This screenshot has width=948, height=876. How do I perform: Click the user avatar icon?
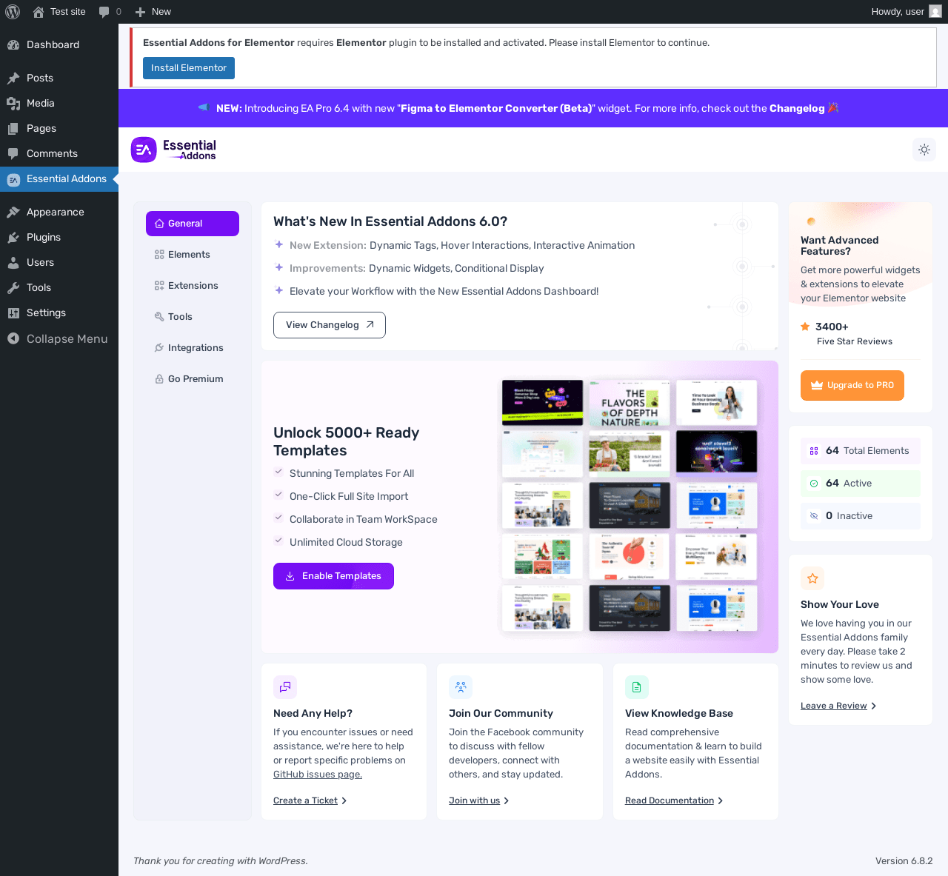tap(935, 12)
